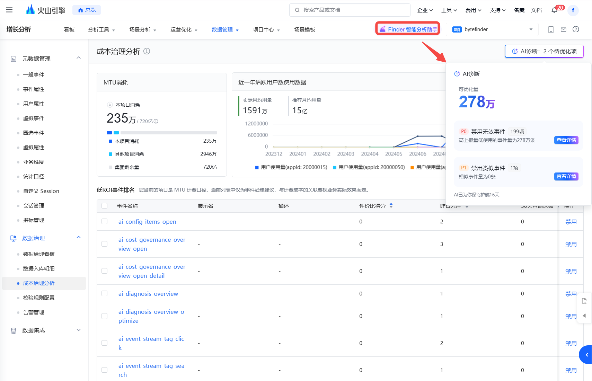Go to the 看板 tab

pos(69,30)
